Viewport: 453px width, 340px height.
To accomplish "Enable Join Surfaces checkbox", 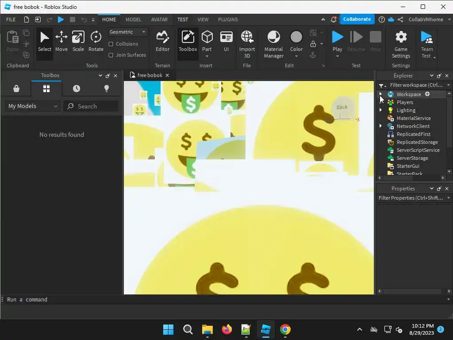I will coord(111,55).
